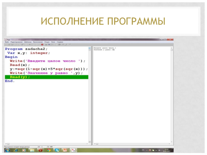Click the Write('Значение y равно',y) line

pyautogui.click(x=46, y=73)
